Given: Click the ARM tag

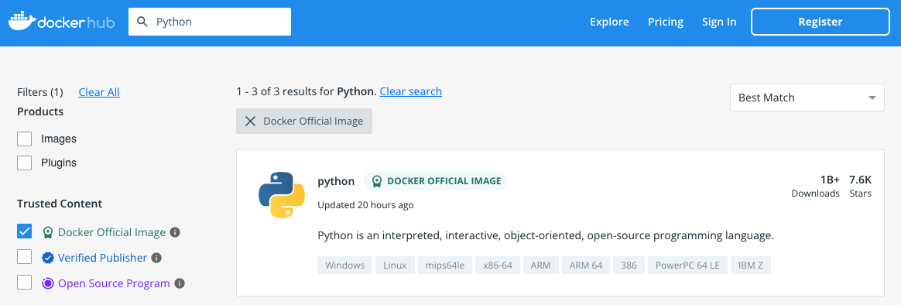Looking at the screenshot, I should (x=541, y=266).
